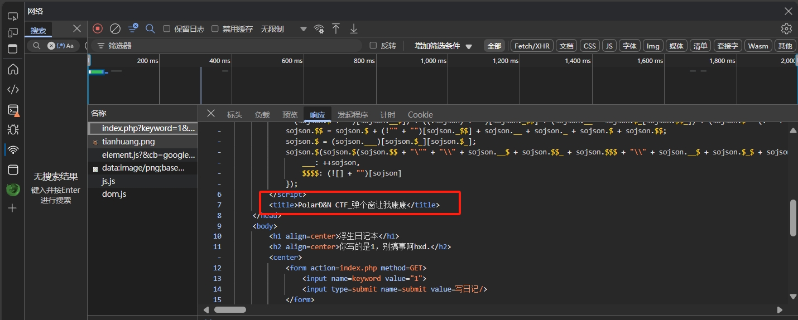Image resolution: width=798 pixels, height=320 pixels.
Task: Click the 筛选器 filter input field
Action: (x=226, y=46)
